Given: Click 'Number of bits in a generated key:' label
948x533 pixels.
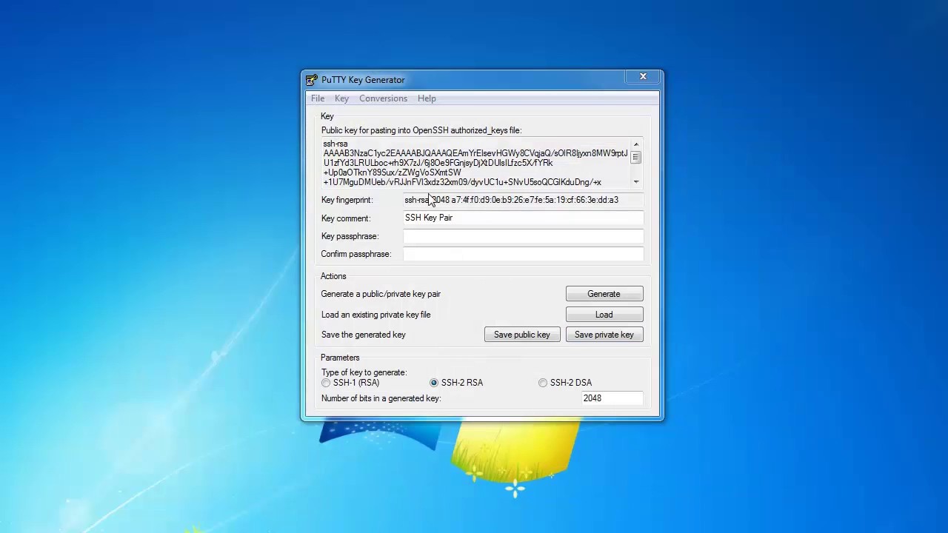Looking at the screenshot, I should (x=381, y=398).
